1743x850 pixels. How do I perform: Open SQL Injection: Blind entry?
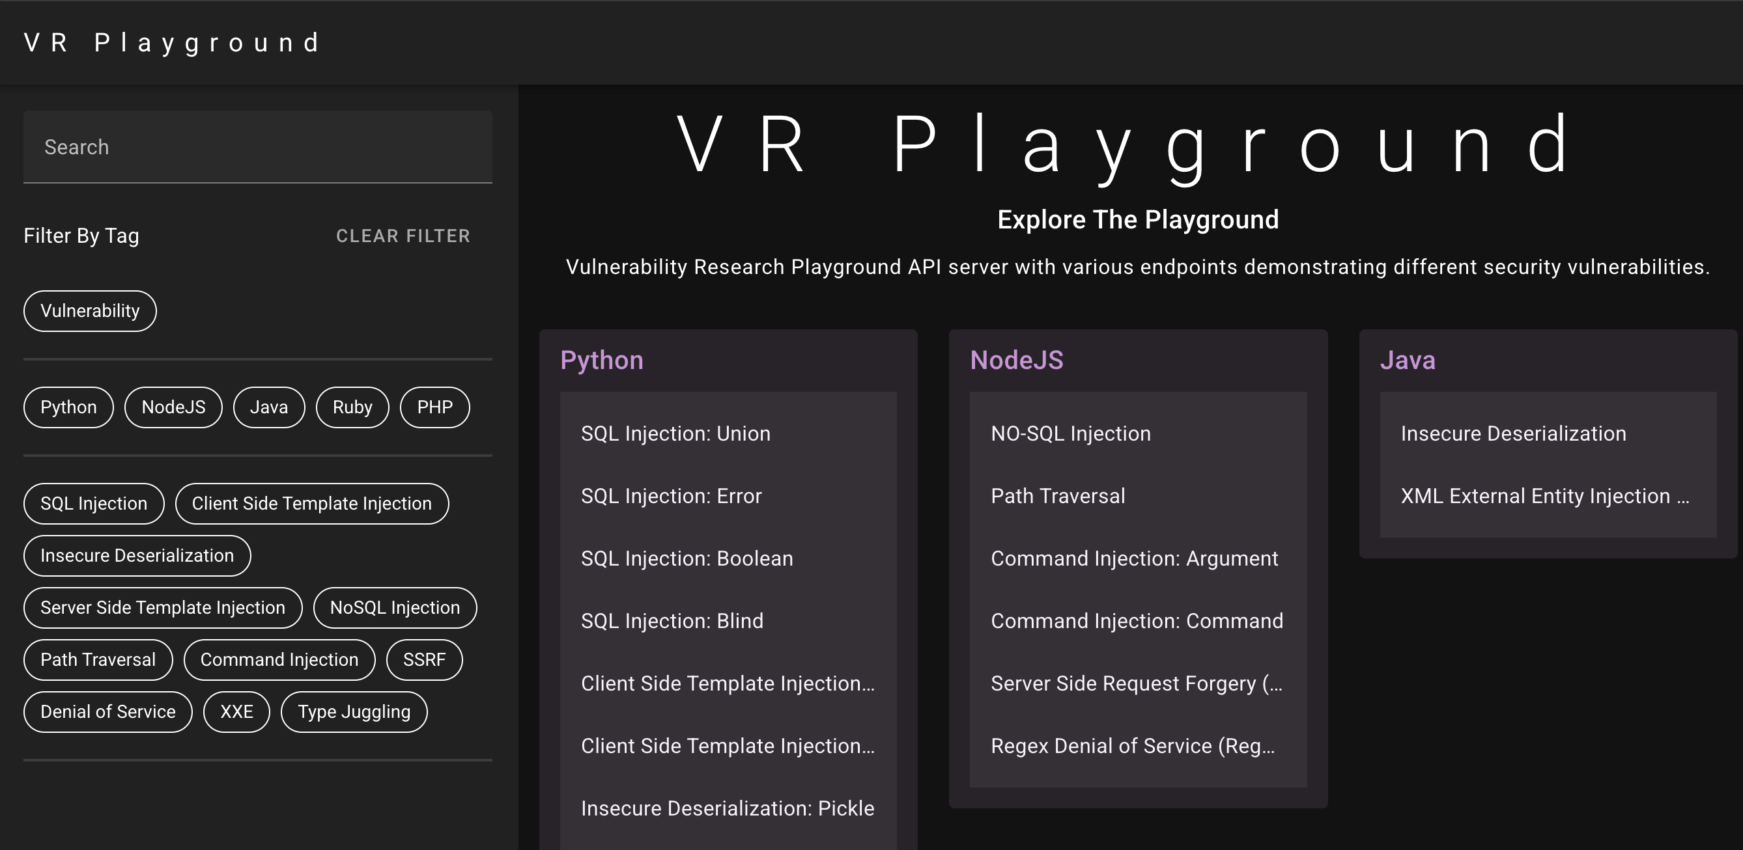tap(672, 621)
